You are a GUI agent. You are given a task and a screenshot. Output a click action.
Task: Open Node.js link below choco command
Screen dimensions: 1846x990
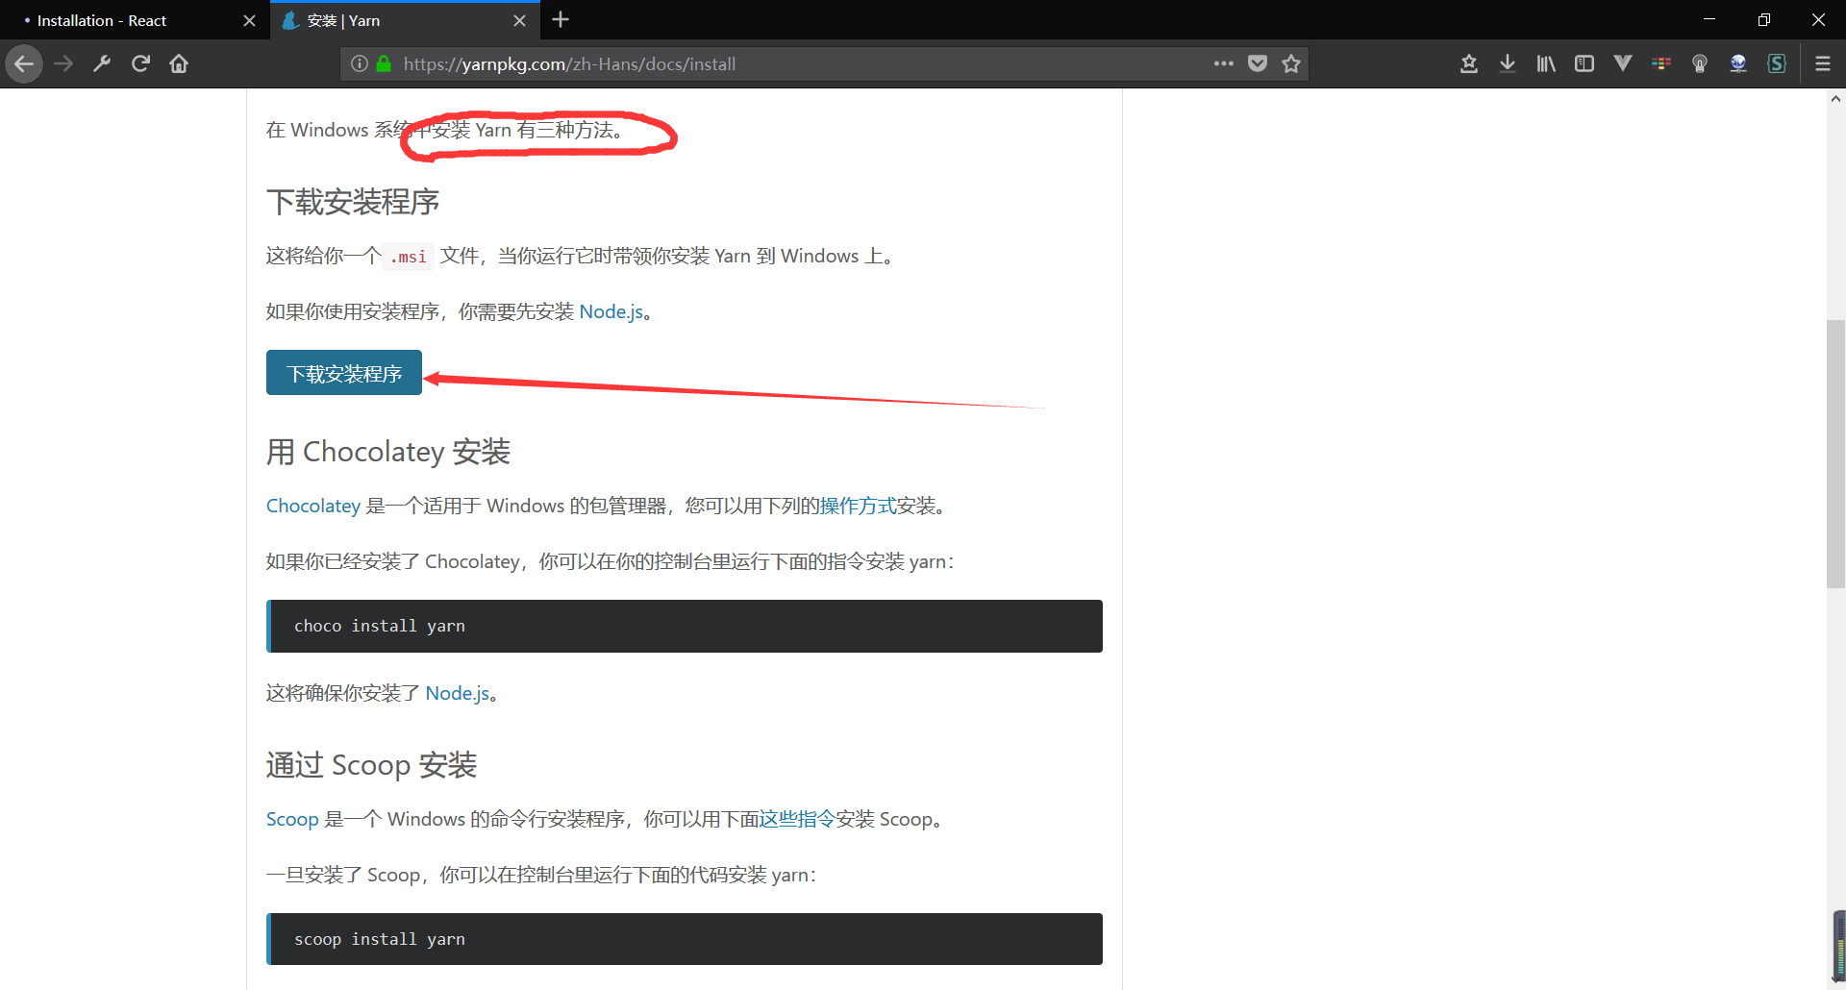pos(458,693)
